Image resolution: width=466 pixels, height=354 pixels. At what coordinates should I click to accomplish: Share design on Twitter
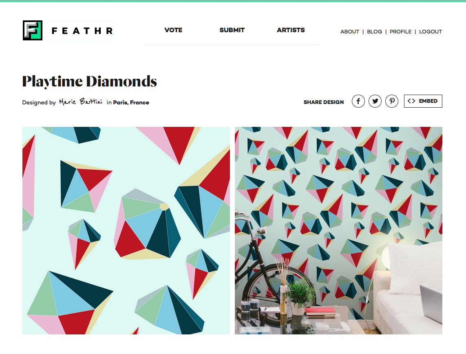click(375, 102)
